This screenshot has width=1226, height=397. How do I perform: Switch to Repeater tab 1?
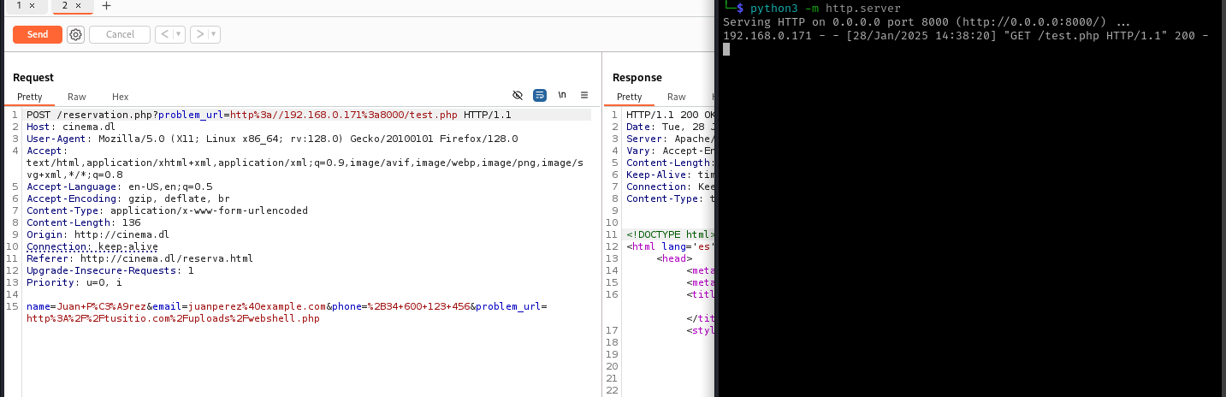19,5
